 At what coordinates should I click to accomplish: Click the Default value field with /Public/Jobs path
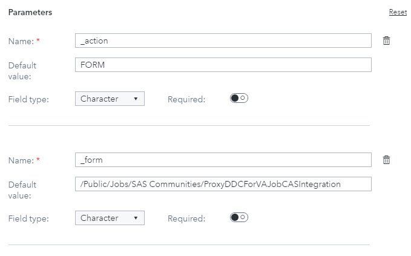(223, 184)
